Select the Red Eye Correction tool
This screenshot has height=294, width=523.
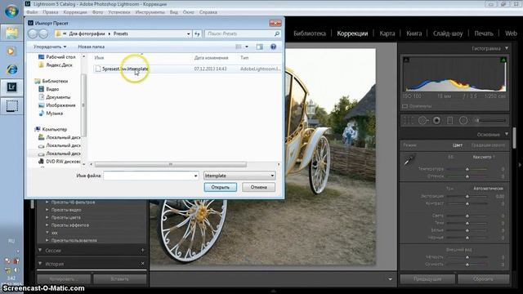click(x=436, y=120)
